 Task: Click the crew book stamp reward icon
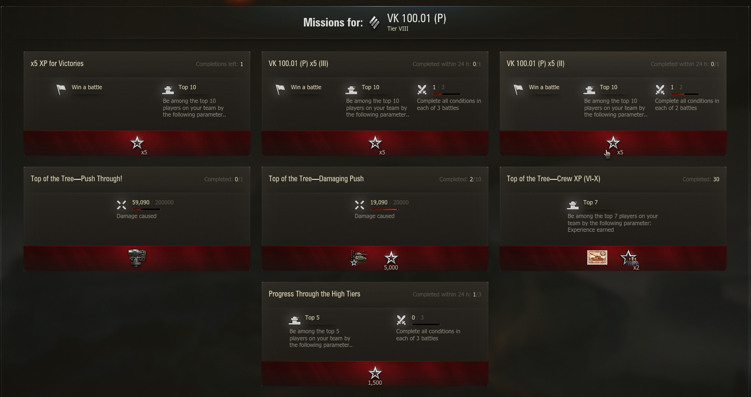point(597,258)
